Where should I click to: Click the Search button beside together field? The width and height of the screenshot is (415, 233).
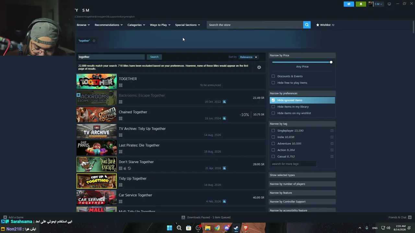pos(154,57)
